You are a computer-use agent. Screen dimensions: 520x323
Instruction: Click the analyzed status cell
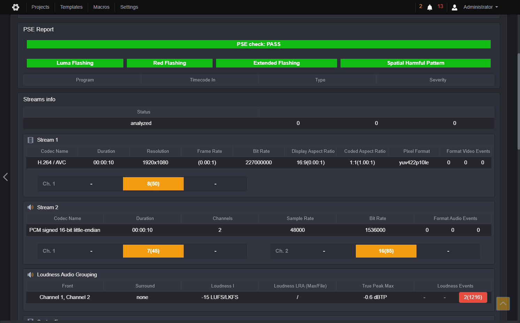[x=141, y=123]
